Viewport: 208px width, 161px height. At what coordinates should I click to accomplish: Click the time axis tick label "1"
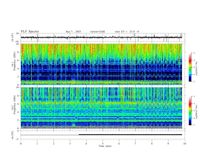[37, 144]
